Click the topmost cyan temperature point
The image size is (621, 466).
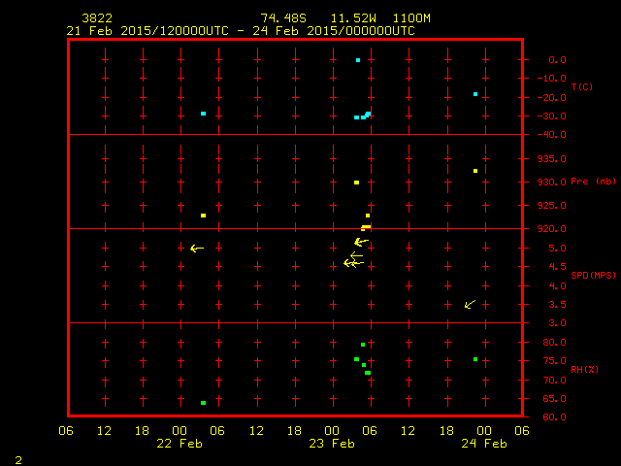pyautogui.click(x=358, y=60)
